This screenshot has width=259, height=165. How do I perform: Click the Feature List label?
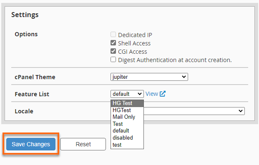[32, 94]
